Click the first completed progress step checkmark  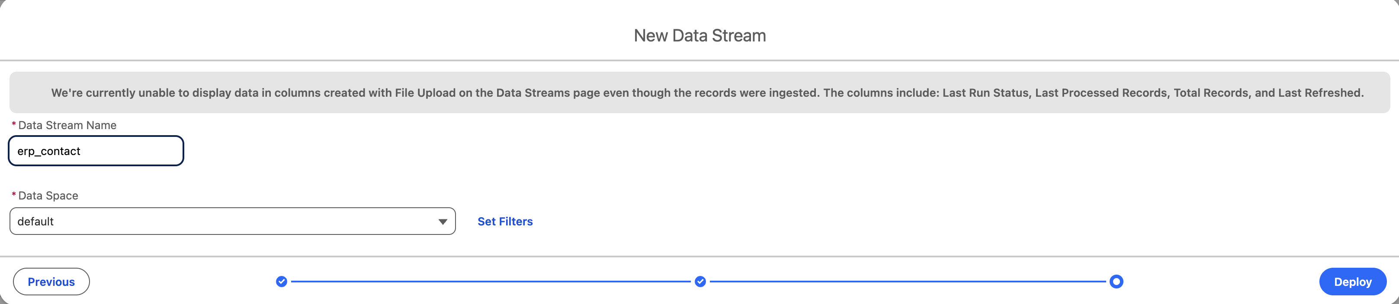coord(282,281)
